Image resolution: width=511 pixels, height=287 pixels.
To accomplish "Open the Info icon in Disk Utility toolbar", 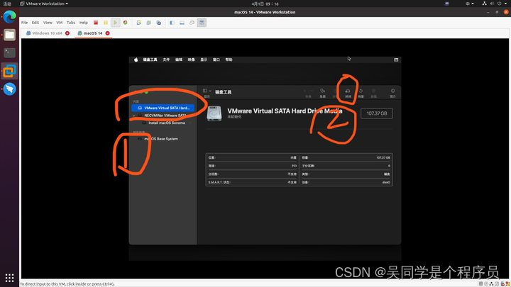I will tap(392, 91).
